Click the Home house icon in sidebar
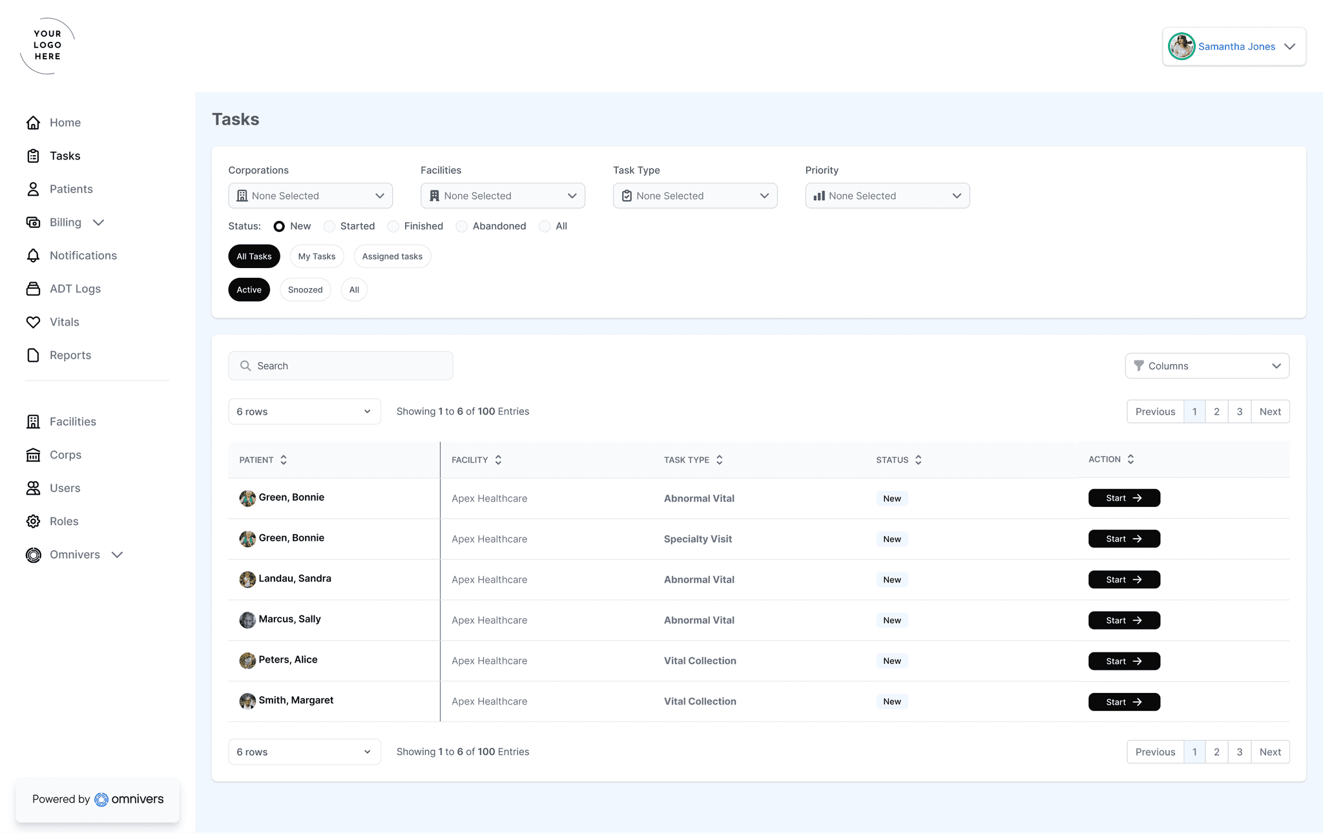Image resolution: width=1323 pixels, height=837 pixels. [33, 123]
